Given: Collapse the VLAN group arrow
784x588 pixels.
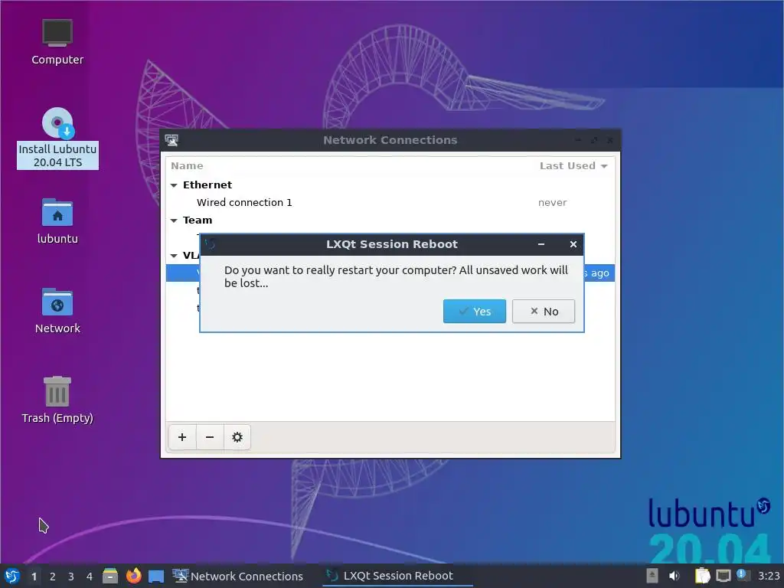Looking at the screenshot, I should coord(174,256).
